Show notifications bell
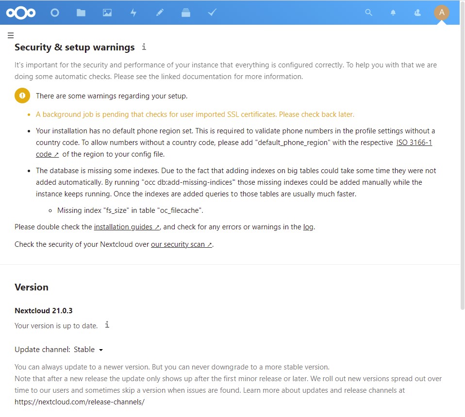The height and width of the screenshot is (417, 465). coord(393,13)
